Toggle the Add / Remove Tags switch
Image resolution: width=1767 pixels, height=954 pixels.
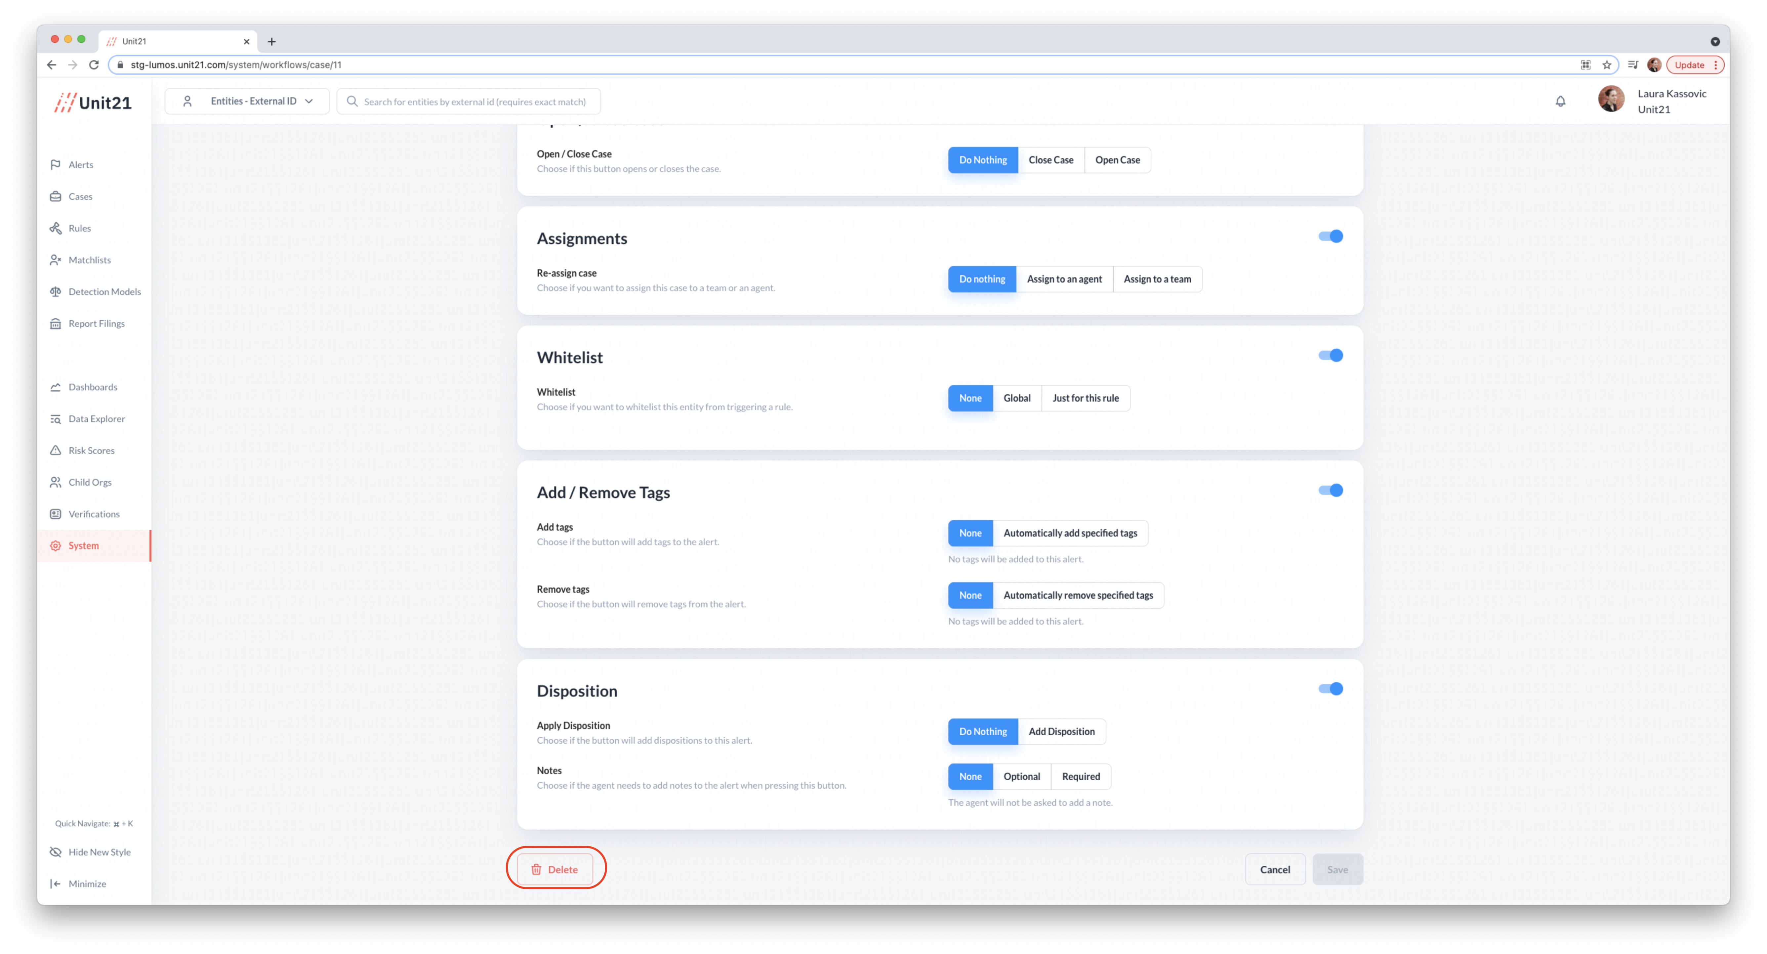[x=1330, y=490]
